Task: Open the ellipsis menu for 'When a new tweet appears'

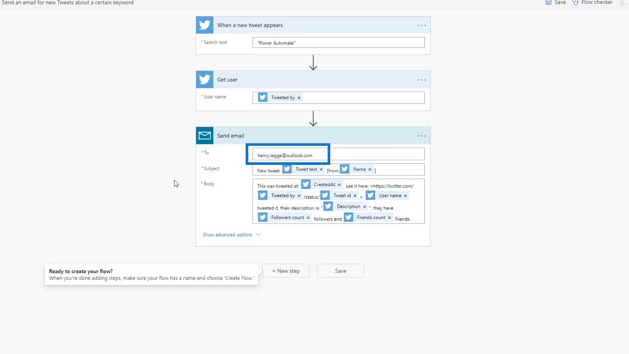Action: (x=422, y=26)
